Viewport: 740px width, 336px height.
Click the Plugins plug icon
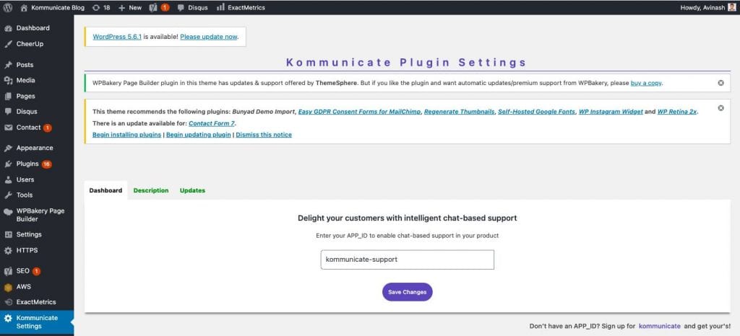tap(8, 164)
